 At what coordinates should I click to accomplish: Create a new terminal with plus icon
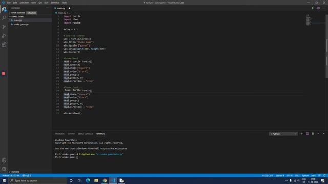point(302,134)
